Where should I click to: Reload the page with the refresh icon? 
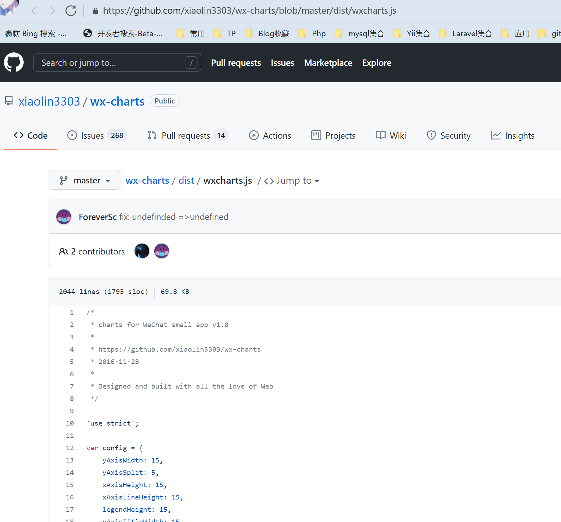pyautogui.click(x=71, y=11)
